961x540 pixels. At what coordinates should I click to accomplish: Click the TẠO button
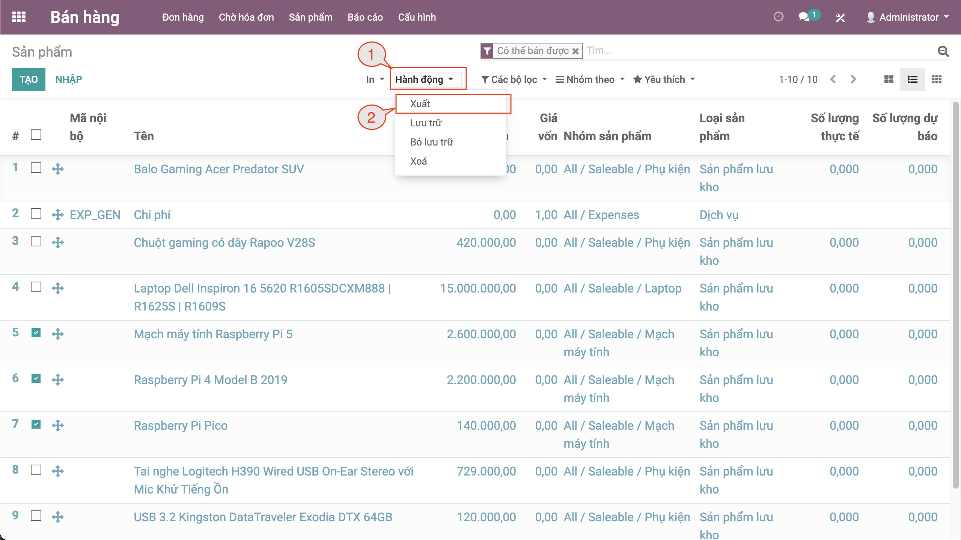pos(29,79)
